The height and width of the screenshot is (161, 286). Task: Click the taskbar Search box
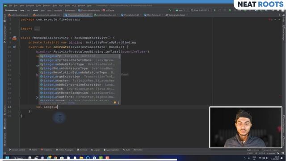[x=19, y=158]
